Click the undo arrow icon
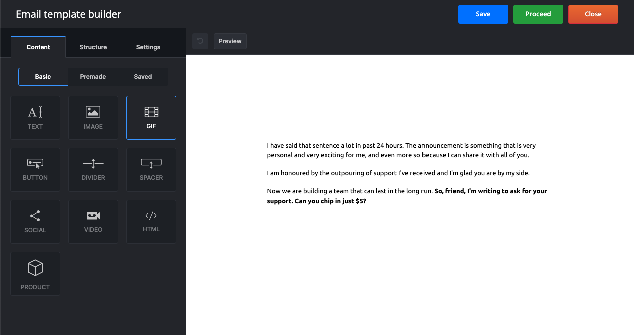 200,41
